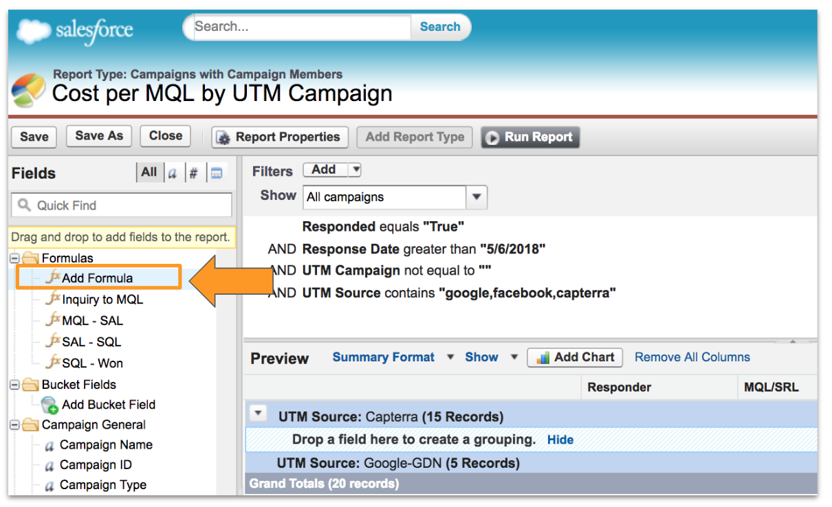The height and width of the screenshot is (507, 832).
Task: Click the Response Date greater than filter
Action: tap(424, 249)
